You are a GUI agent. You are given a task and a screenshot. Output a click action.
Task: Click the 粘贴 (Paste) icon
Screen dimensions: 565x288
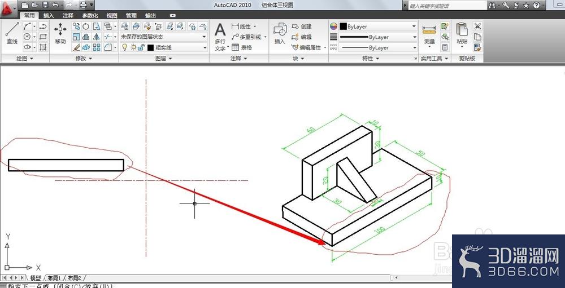point(462,33)
